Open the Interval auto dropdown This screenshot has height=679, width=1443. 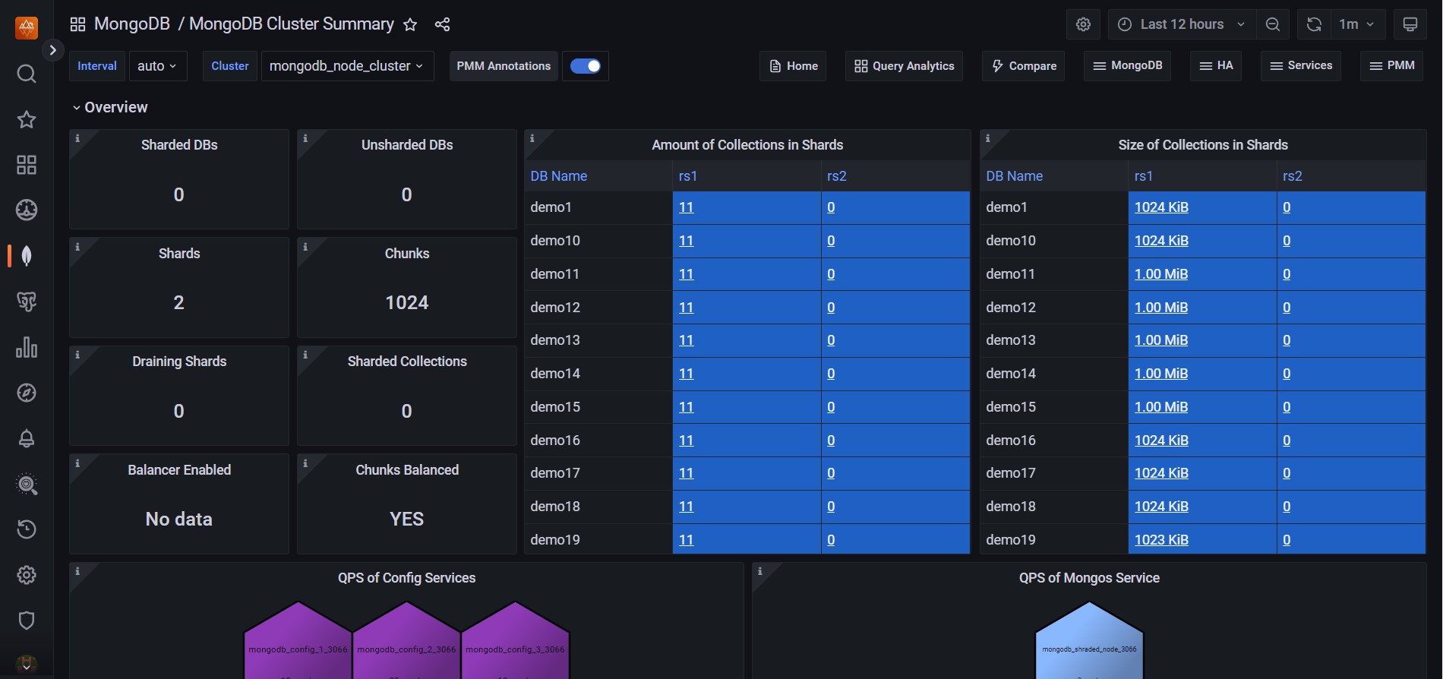(157, 66)
